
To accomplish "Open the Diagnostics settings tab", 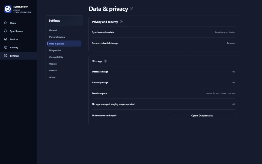I will pos(64,50).
